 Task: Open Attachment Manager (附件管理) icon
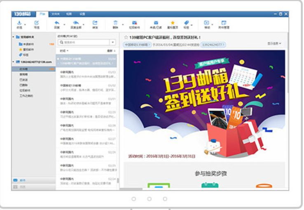pyautogui.click(x=224, y=23)
